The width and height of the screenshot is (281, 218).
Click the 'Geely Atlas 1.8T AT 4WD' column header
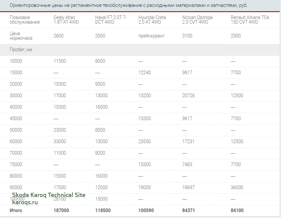66,20
